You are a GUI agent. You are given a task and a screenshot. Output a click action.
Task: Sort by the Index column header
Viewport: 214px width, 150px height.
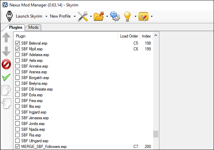146,36
